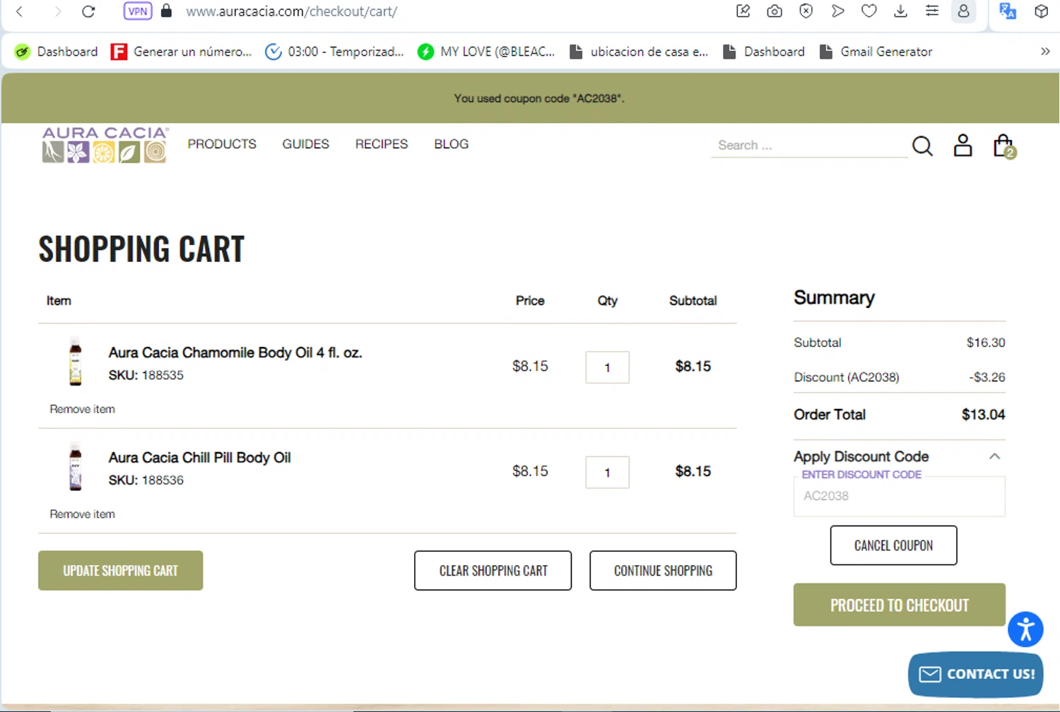
Task: Open Aura Cacia Chill Pill Body Oil link
Action: [199, 458]
